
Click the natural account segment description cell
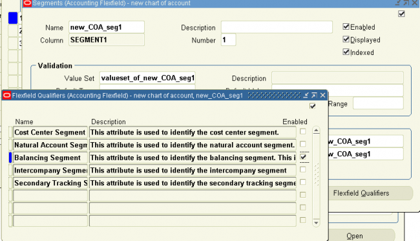pos(193,145)
